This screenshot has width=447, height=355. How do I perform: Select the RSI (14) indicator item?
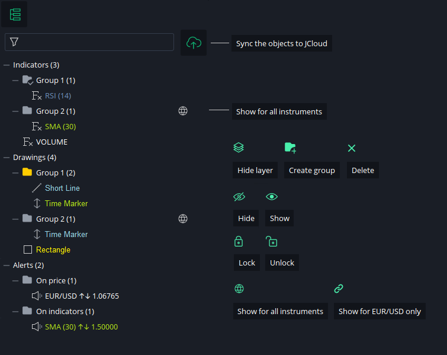coord(58,96)
